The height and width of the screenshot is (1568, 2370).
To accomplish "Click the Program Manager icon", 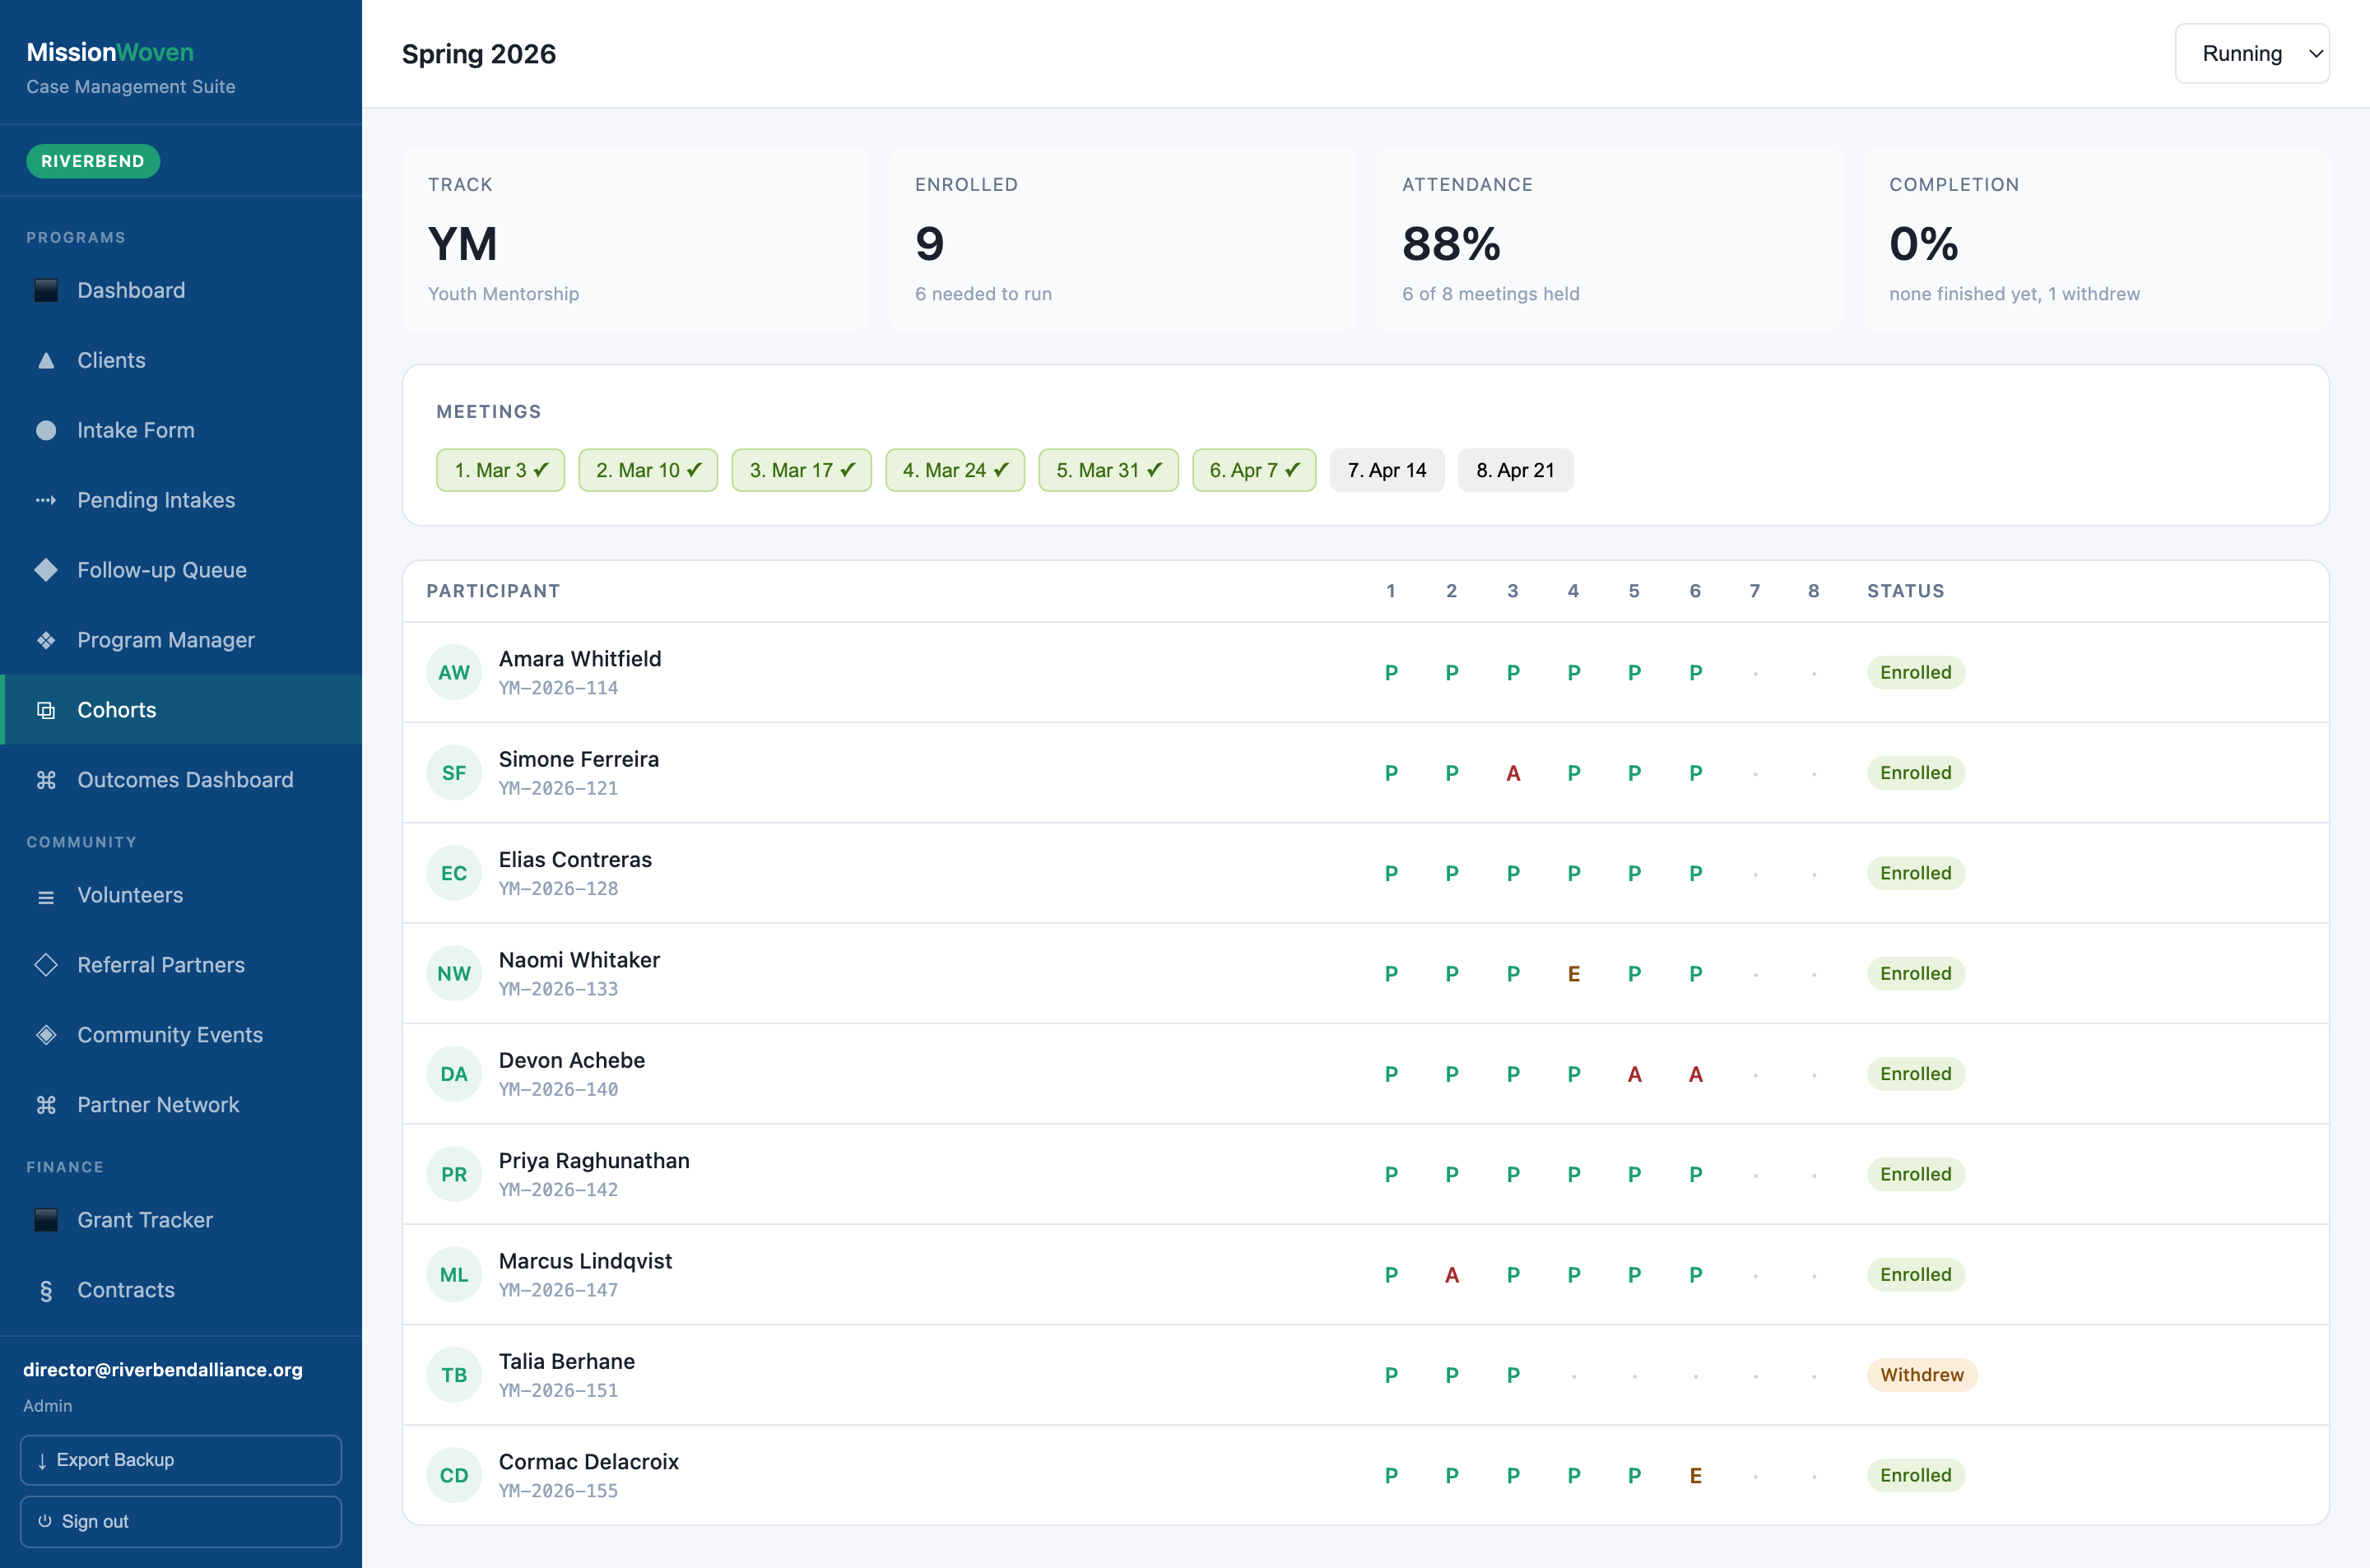I will click(x=46, y=640).
